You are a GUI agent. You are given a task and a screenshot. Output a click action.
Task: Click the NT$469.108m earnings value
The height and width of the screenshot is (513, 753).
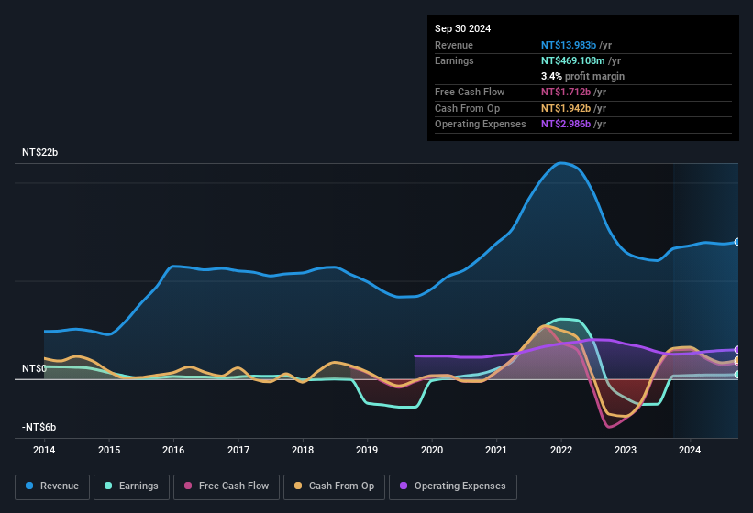[573, 60]
